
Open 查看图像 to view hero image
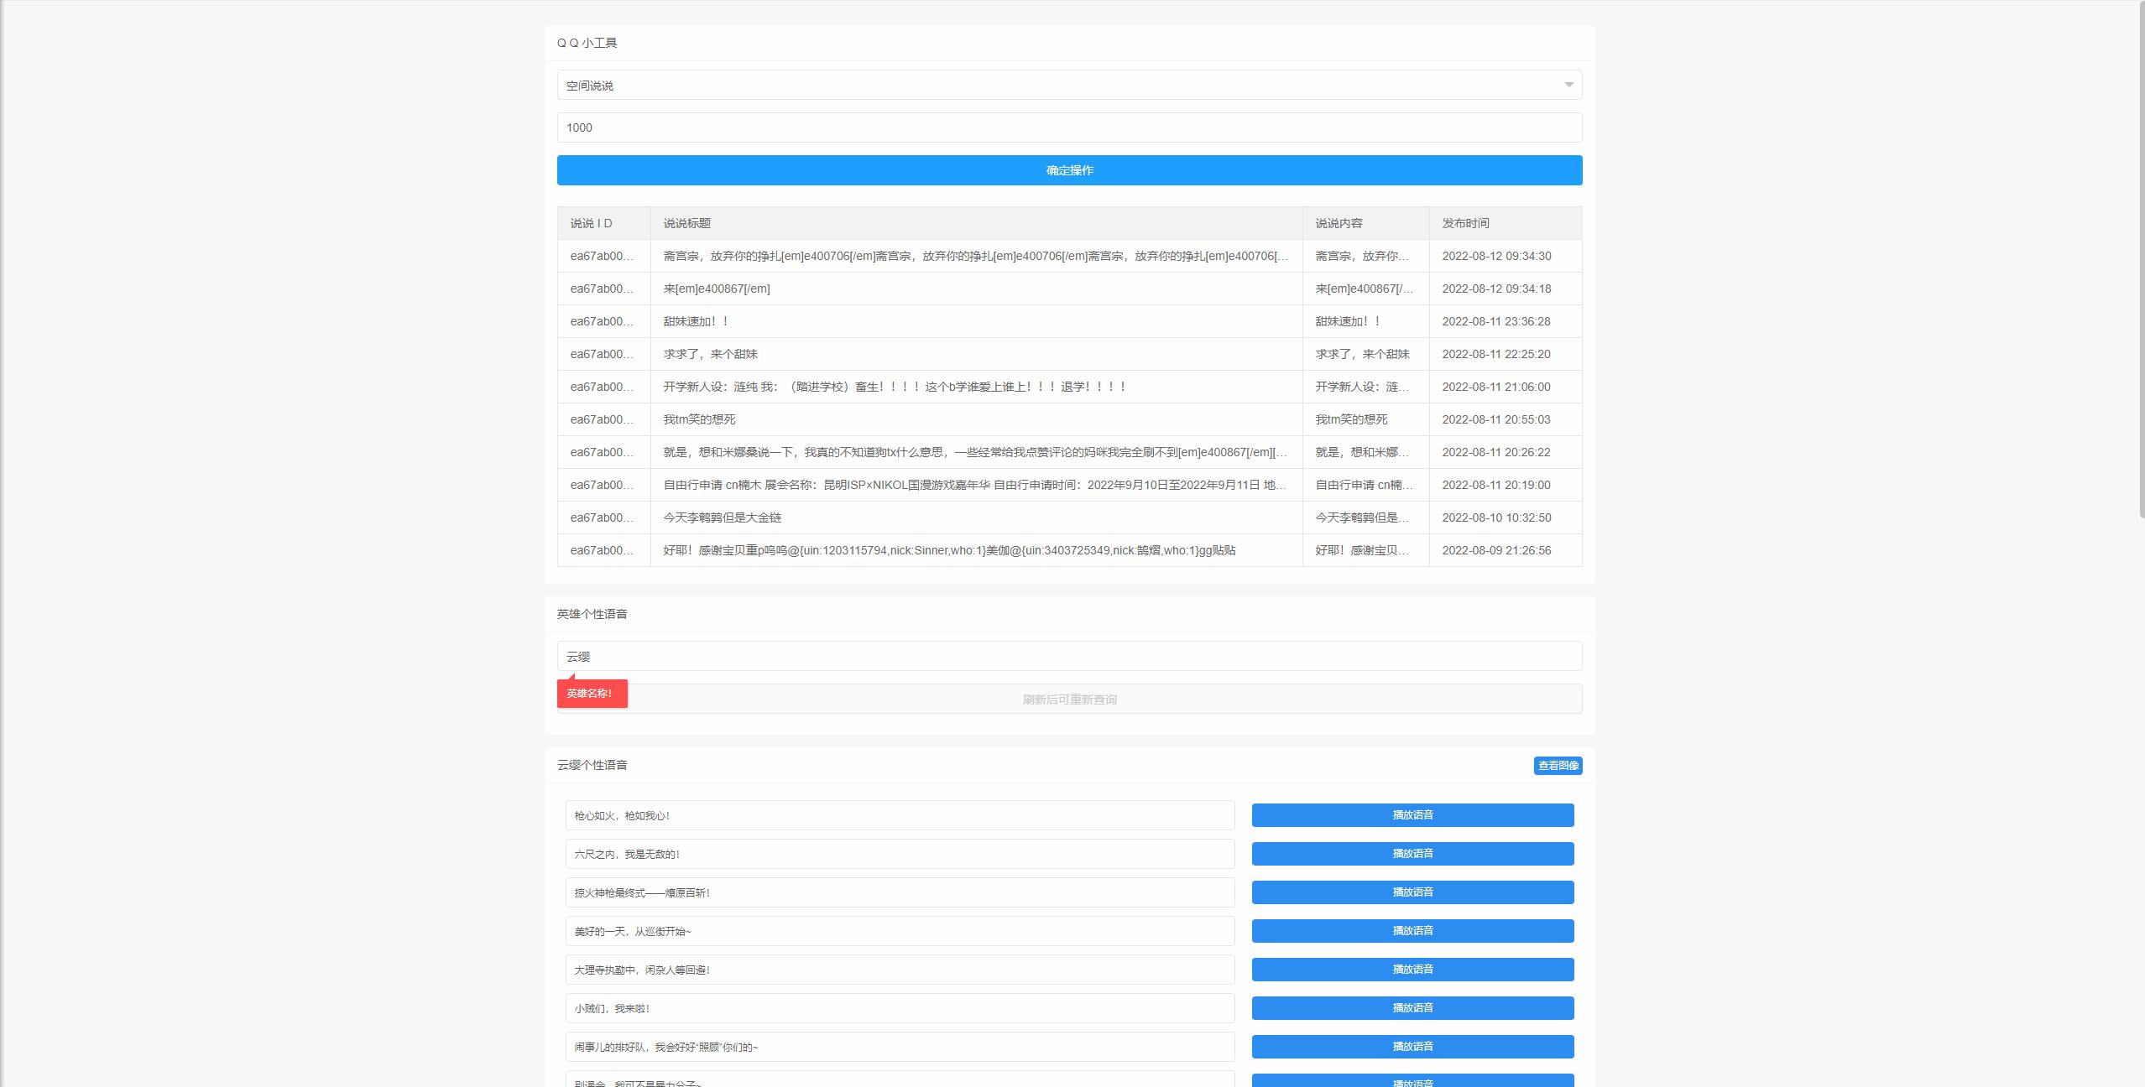1558,765
